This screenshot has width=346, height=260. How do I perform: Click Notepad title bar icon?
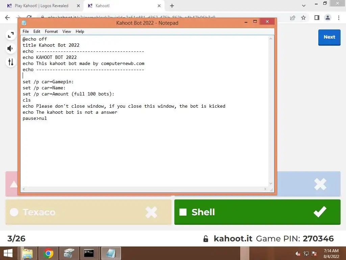(24, 23)
